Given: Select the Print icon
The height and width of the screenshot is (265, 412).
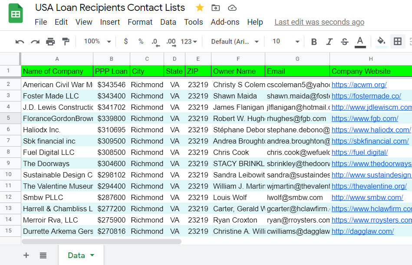Looking at the screenshot, I should 50,41.
